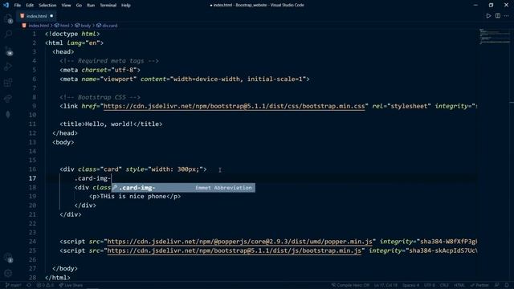
Task: Expand the div.card breadcrumb
Action: [x=107, y=25]
